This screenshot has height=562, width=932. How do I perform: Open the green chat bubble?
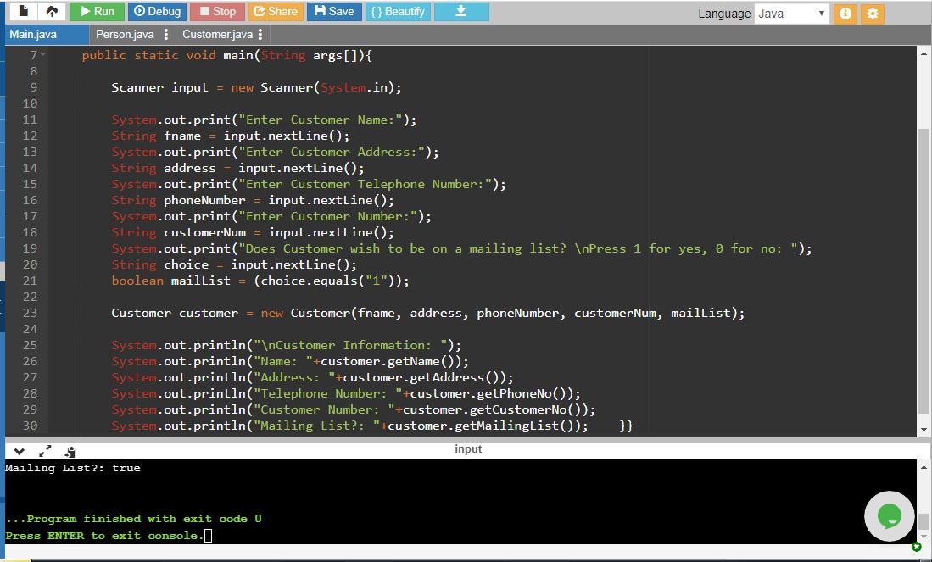(x=889, y=515)
